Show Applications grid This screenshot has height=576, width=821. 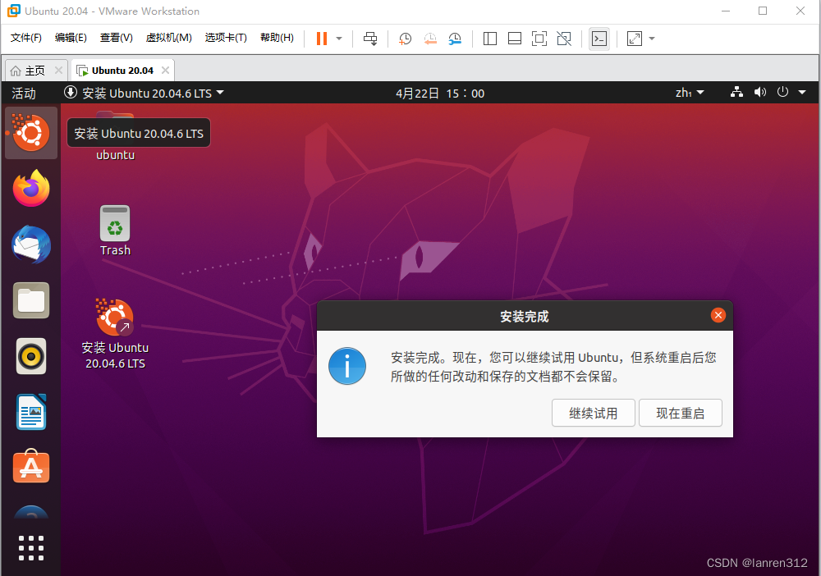(31, 548)
